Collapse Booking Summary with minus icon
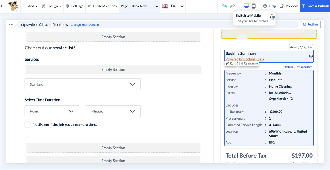Viewport: 330px width, 170px height. (x=311, y=56)
